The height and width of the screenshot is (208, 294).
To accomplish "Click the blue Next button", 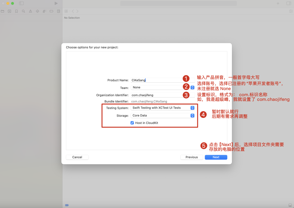I will pos(216,157).
